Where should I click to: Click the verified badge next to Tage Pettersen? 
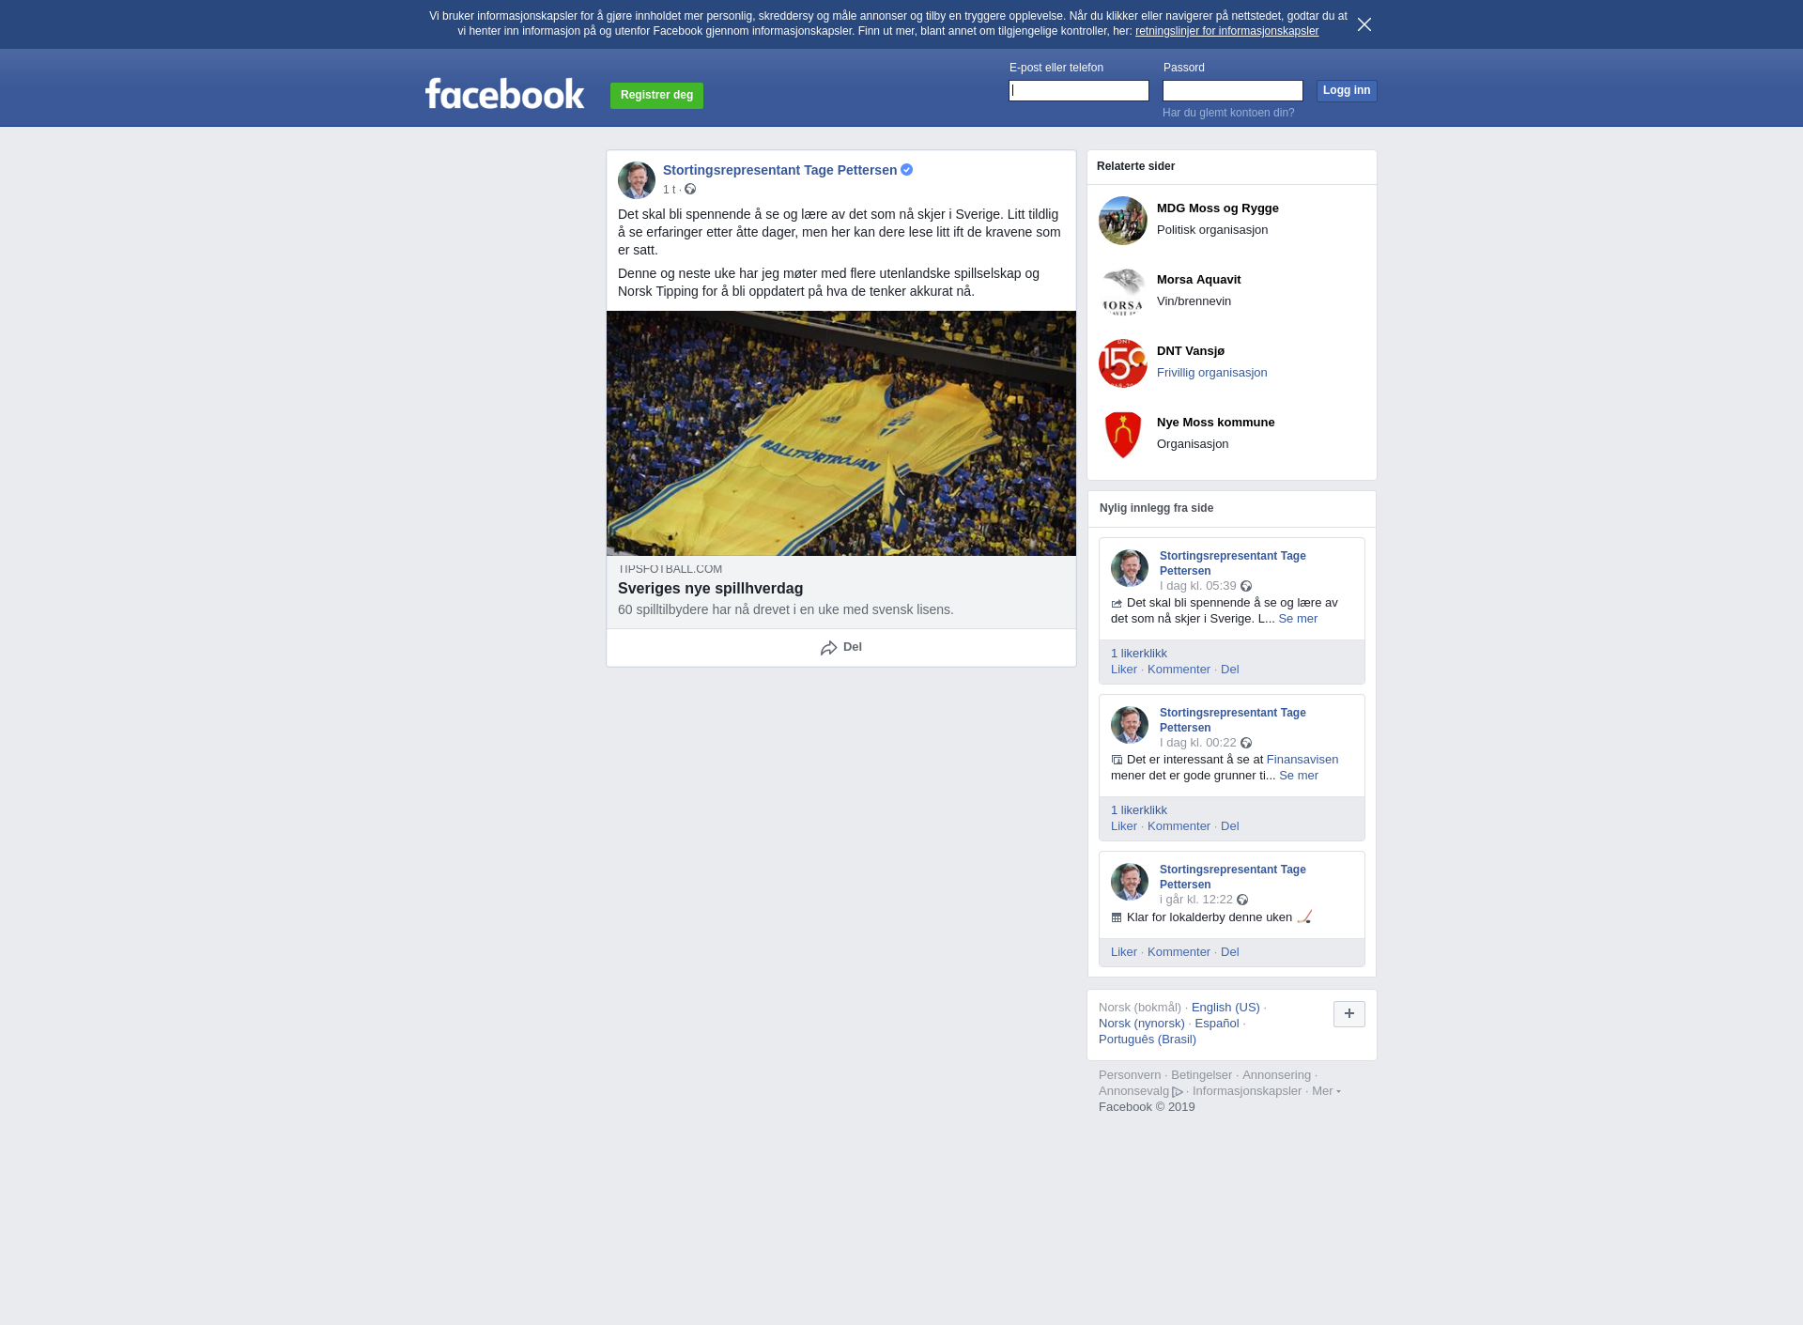pyautogui.click(x=907, y=170)
